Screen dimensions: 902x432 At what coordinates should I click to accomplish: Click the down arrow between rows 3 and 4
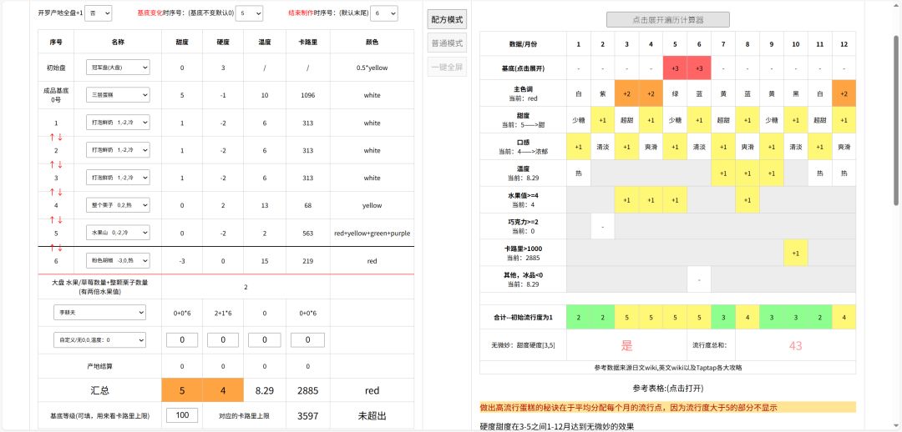pyautogui.click(x=60, y=192)
